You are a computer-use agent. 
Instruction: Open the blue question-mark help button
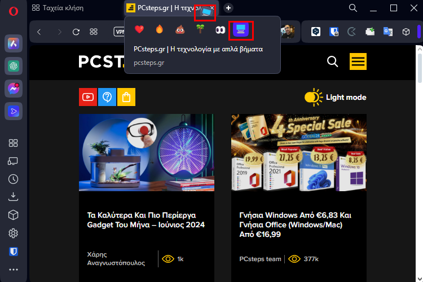[107, 97]
